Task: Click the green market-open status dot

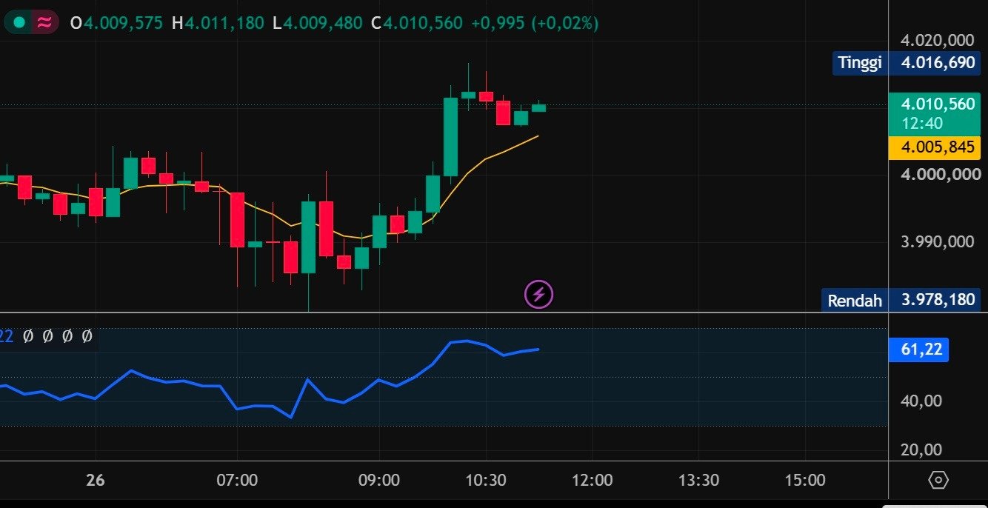Action: [x=19, y=23]
